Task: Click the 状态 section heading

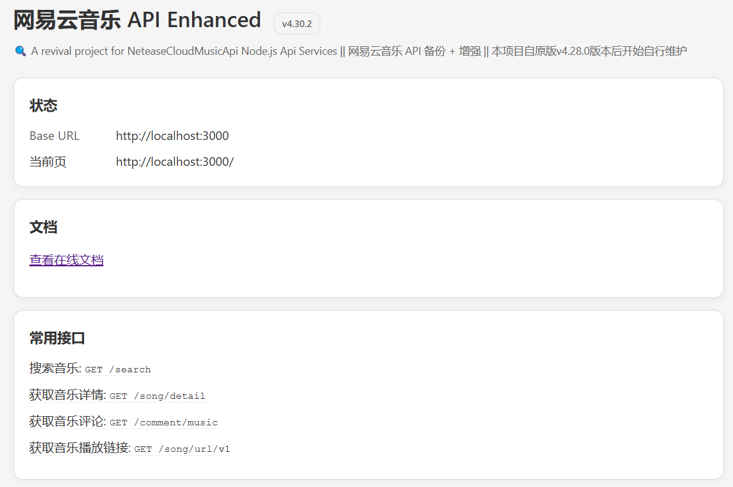Action: pyautogui.click(x=43, y=106)
